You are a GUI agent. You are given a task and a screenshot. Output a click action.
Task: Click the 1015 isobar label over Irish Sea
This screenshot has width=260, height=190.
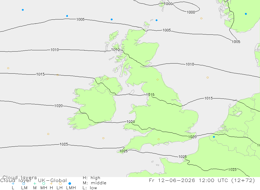point(150,95)
